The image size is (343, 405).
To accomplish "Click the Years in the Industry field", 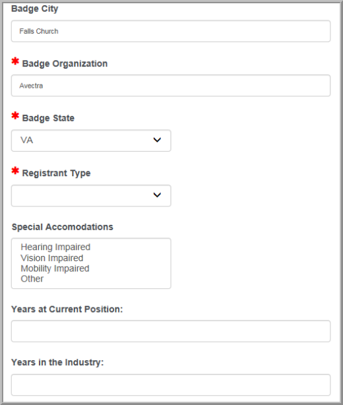I will tap(171, 385).
